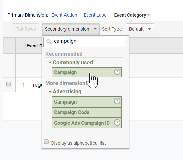The image size is (183, 160).
Task: Open help icon for Commonly used Campaign
Action: (x=117, y=72)
